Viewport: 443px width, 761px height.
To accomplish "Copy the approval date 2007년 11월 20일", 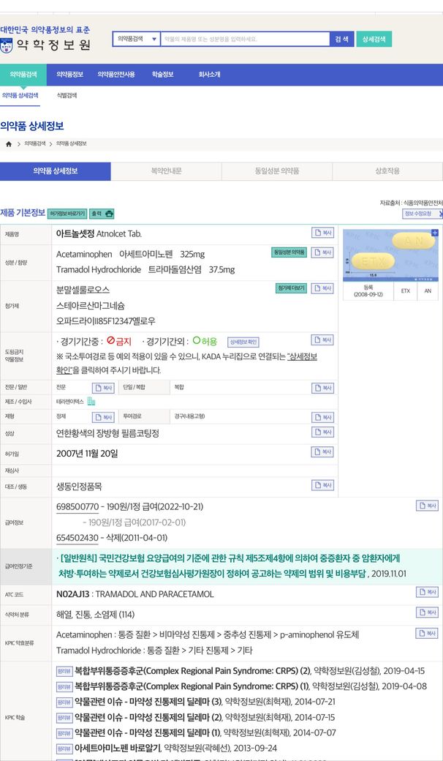I will tap(322, 452).
